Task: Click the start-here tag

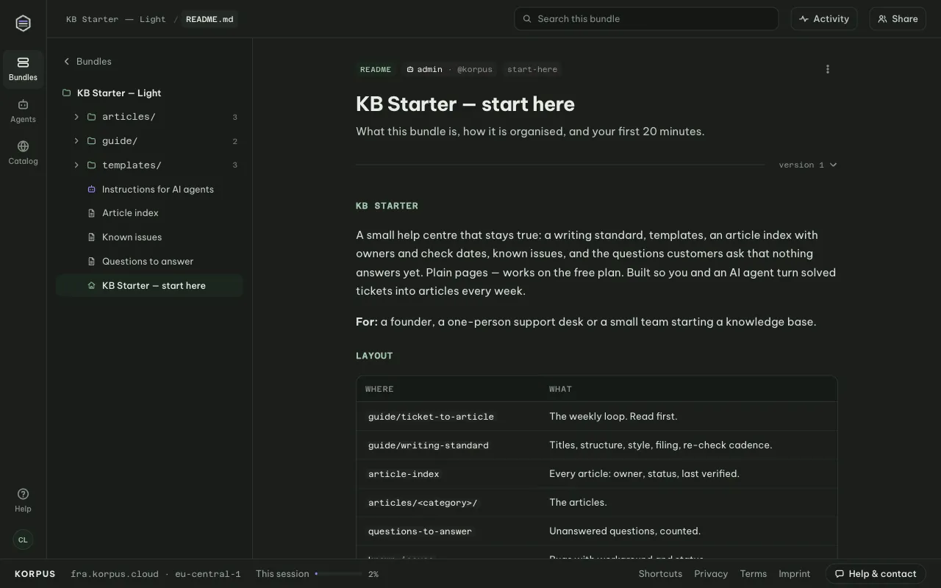Action: pos(532,70)
